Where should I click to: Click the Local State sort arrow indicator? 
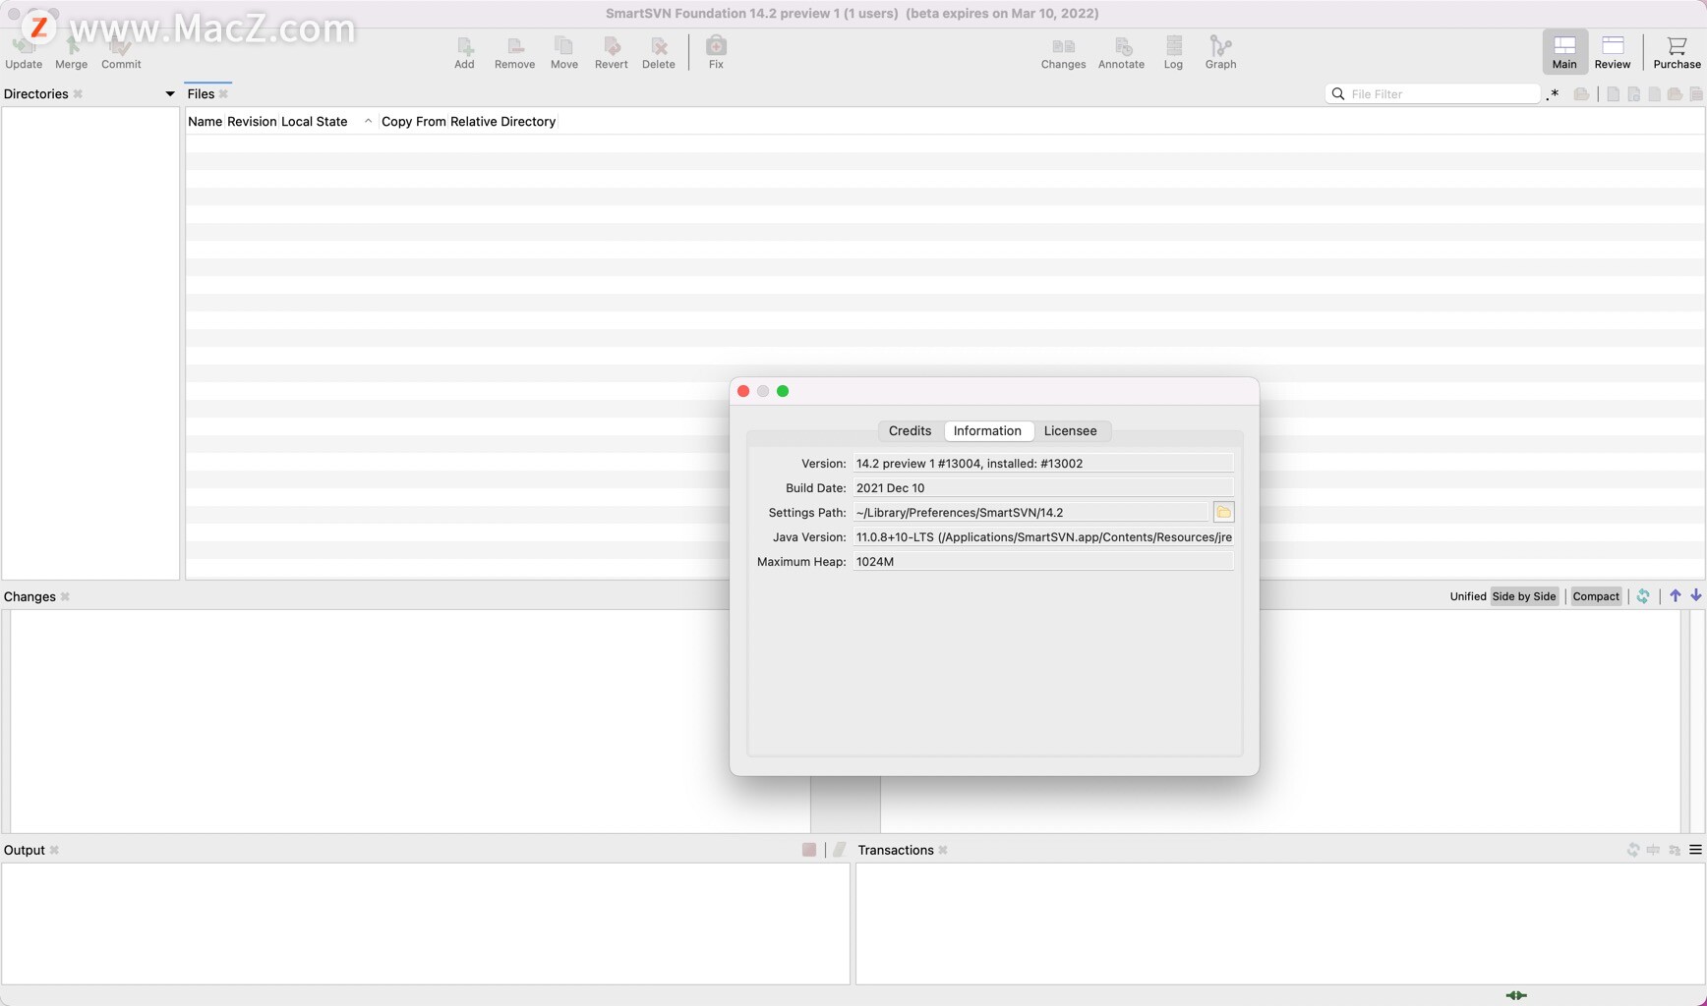click(x=368, y=121)
